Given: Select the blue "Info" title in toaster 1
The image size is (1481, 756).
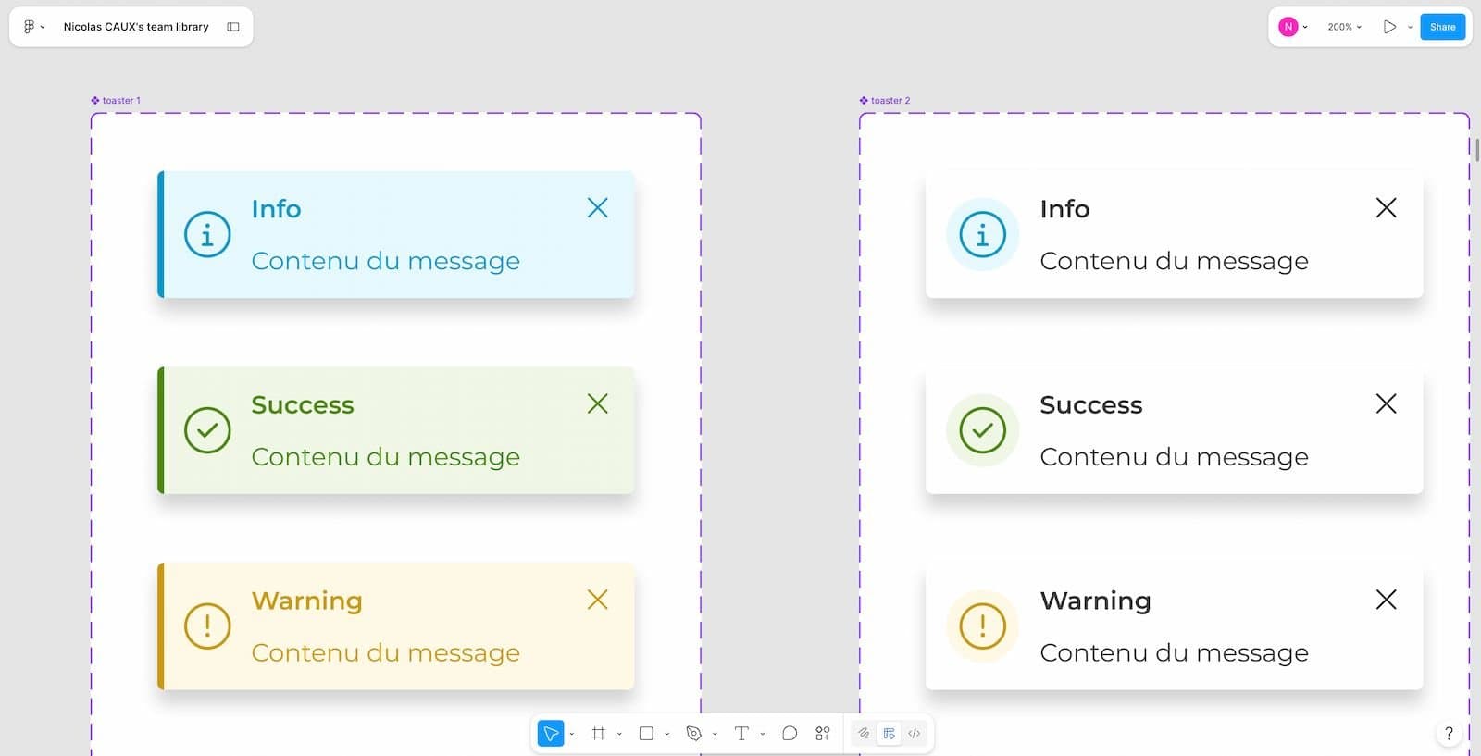Looking at the screenshot, I should tap(276, 209).
